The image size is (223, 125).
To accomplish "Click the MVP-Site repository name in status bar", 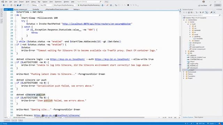I will [x=201, y=124].
